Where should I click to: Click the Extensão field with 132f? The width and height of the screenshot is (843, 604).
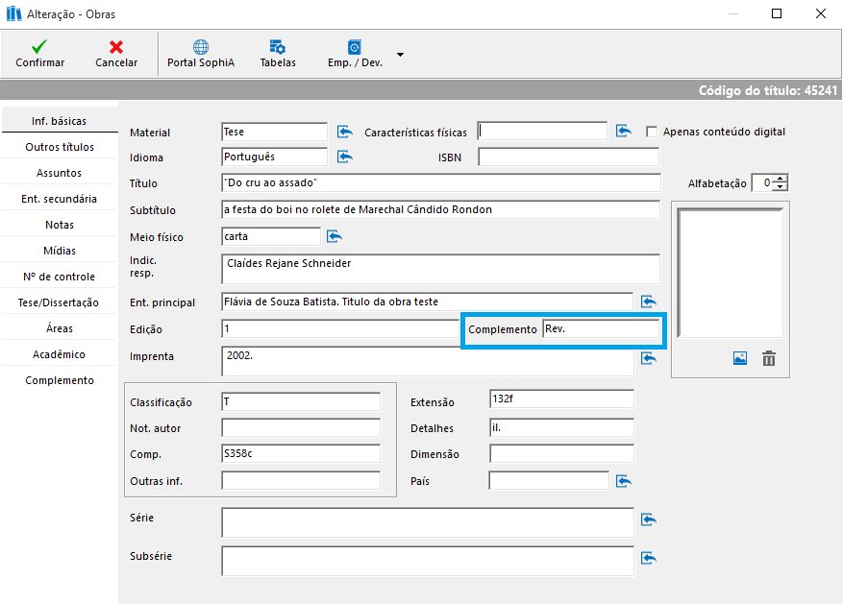(561, 399)
